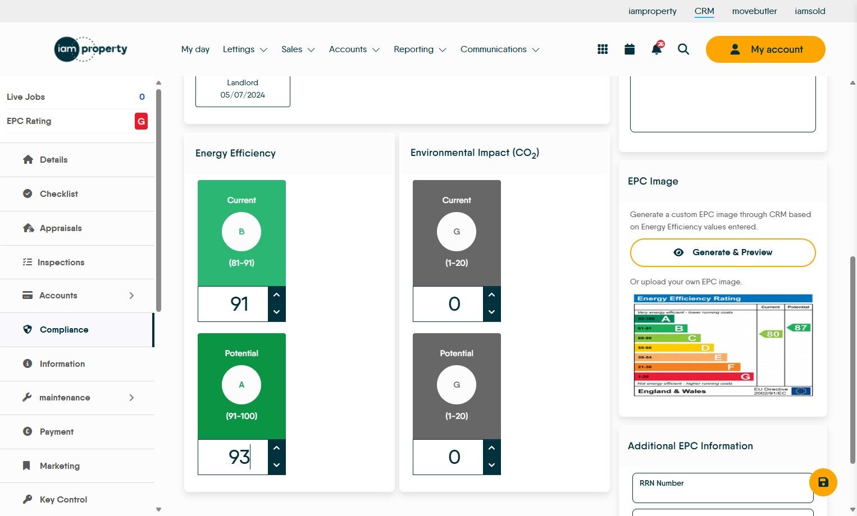Click Generate & Preview button

point(723,252)
